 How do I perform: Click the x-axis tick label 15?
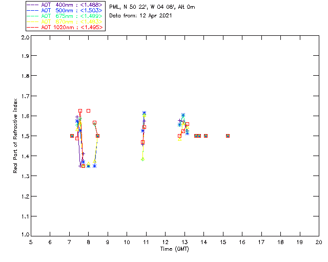coord(223,242)
